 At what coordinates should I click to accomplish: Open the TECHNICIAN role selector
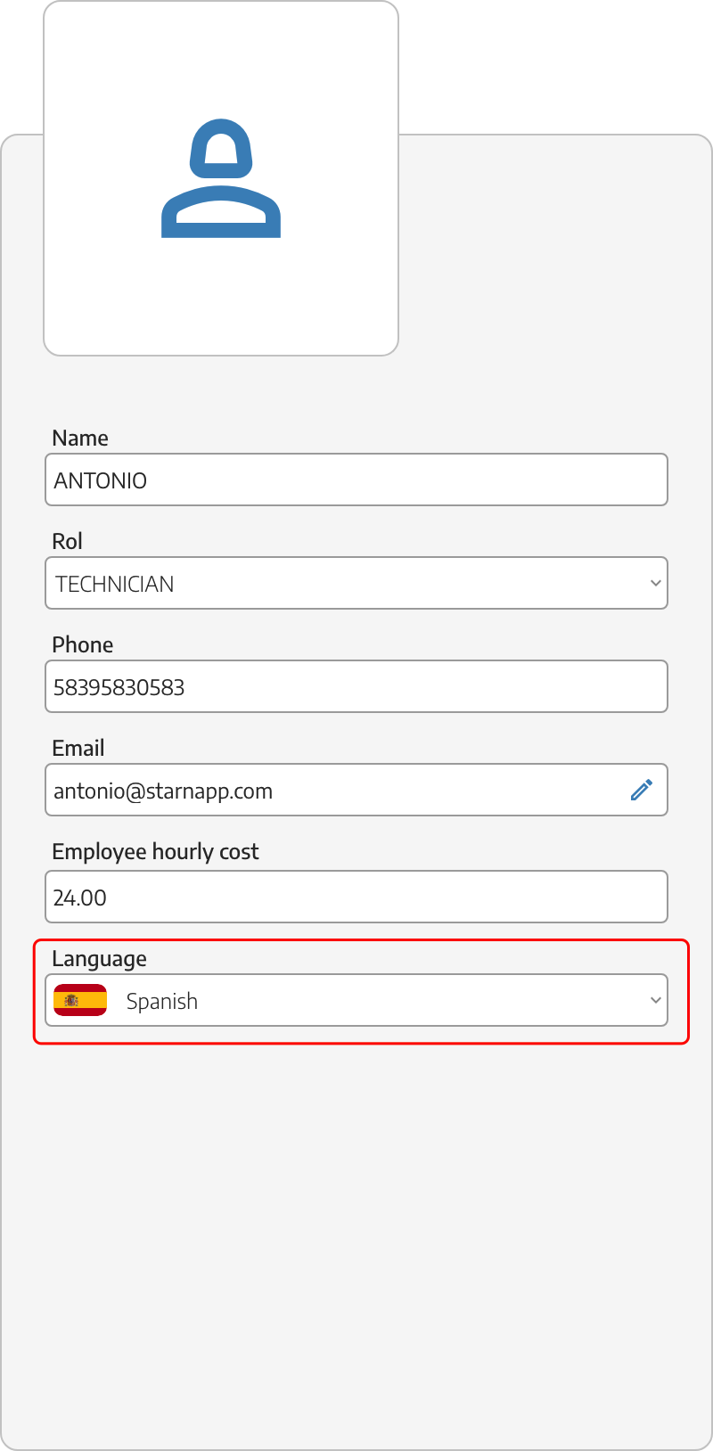[x=356, y=583]
